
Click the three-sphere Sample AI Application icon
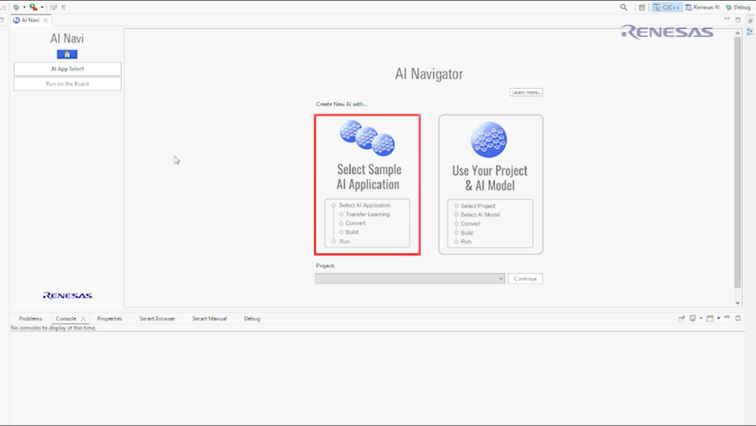click(x=367, y=139)
